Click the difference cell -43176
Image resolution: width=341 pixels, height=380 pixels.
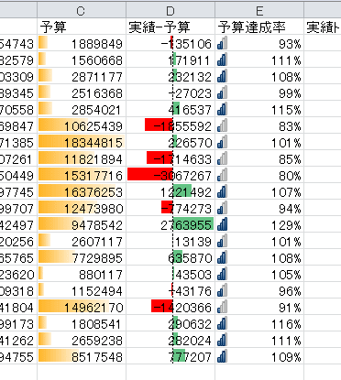(170, 290)
